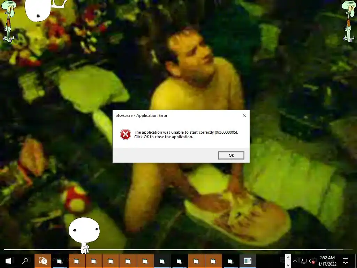Open network status tray icon
The image size is (357, 268).
pyautogui.click(x=304, y=261)
